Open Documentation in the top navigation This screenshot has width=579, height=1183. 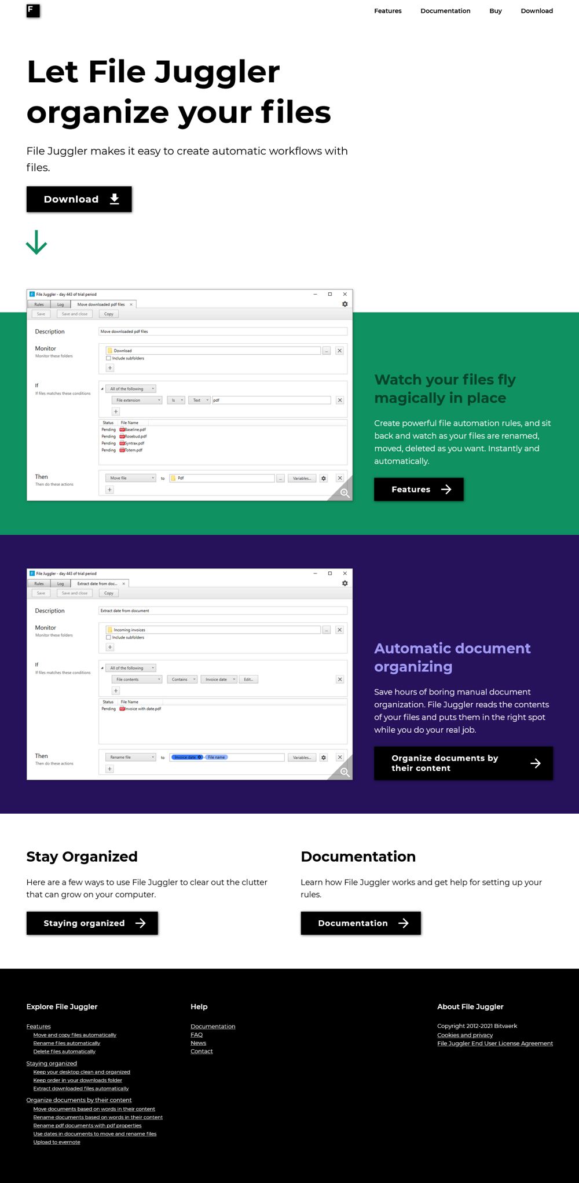445,11
